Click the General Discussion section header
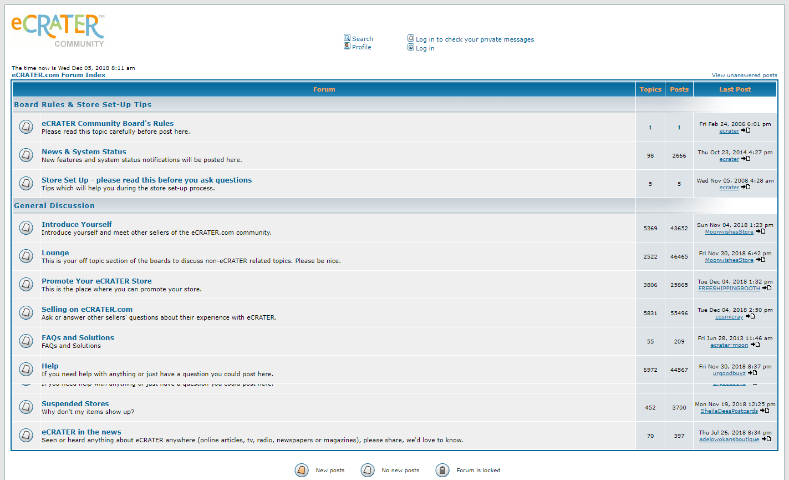The image size is (789, 480). click(54, 205)
